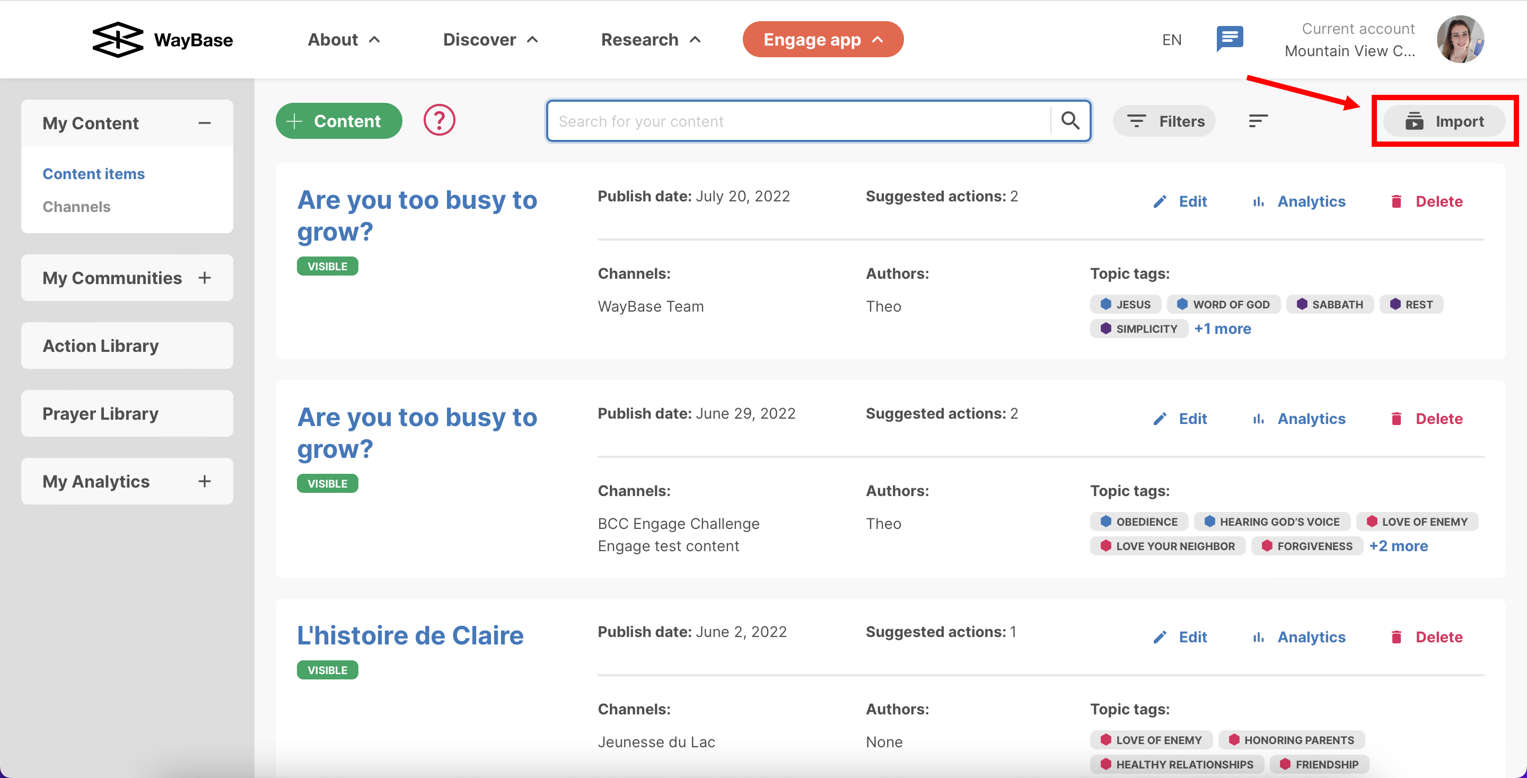The height and width of the screenshot is (778, 1527).
Task: Collapse the My Content section
Action: [205, 123]
